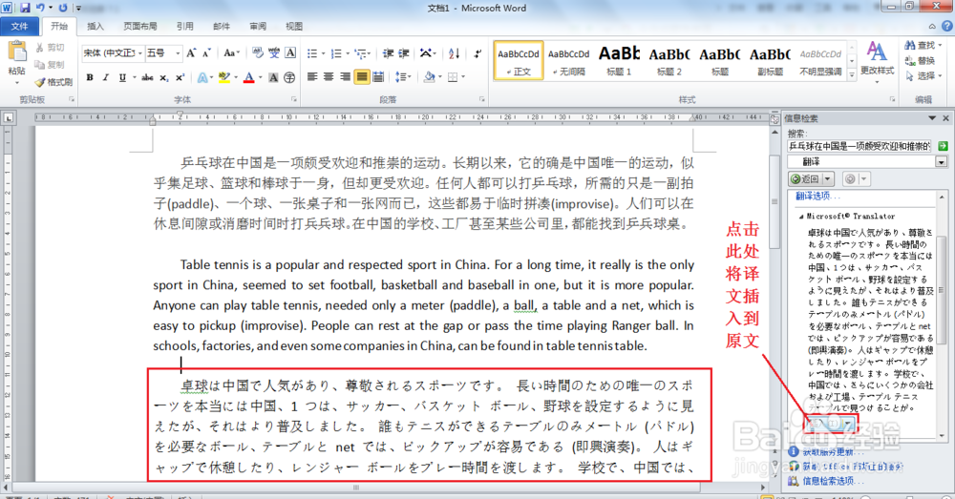
Task: Apply paragraph shading paint bucket
Action: coord(429,77)
